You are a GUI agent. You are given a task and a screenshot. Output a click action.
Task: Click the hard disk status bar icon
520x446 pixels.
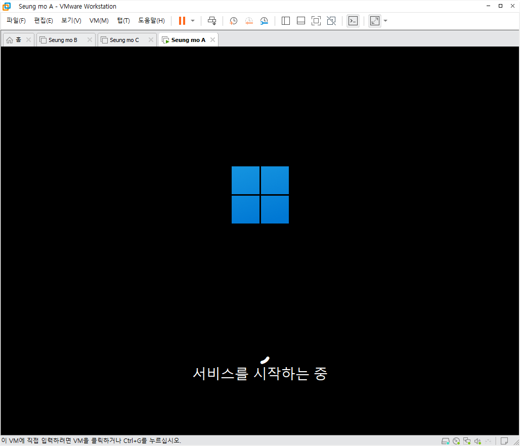click(x=445, y=441)
